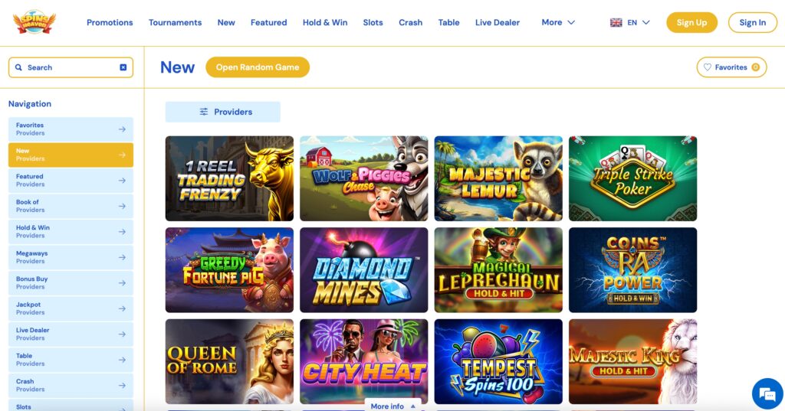Expand the More info panel

393,406
